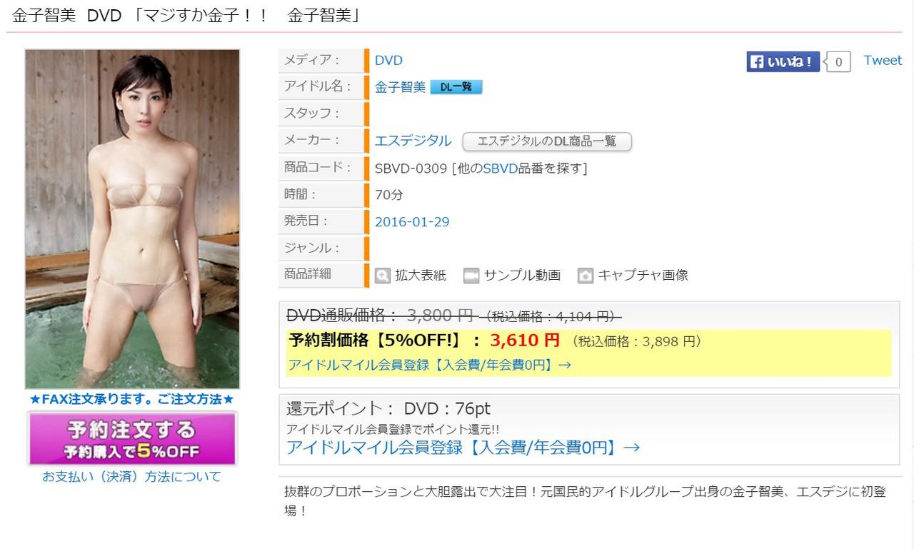Open the サンプル動画 video icon
Image resolution: width=914 pixels, height=549 pixels.
click(471, 276)
